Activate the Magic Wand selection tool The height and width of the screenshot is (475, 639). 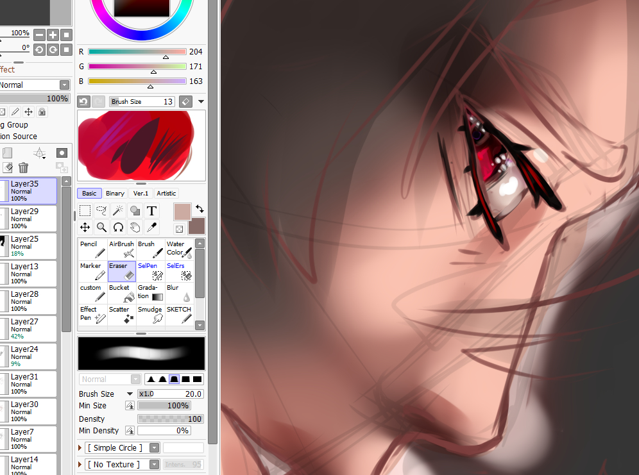tap(118, 210)
